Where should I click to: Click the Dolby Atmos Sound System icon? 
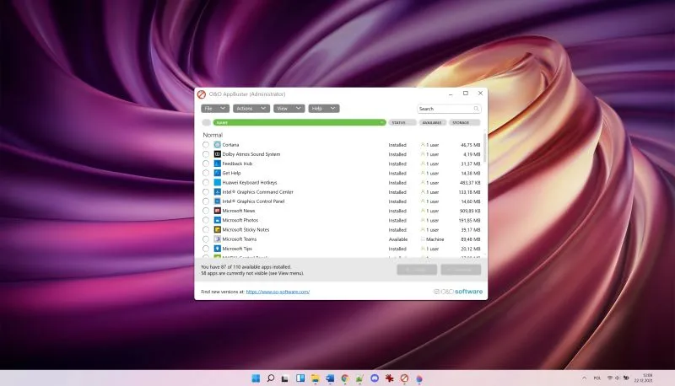point(218,154)
